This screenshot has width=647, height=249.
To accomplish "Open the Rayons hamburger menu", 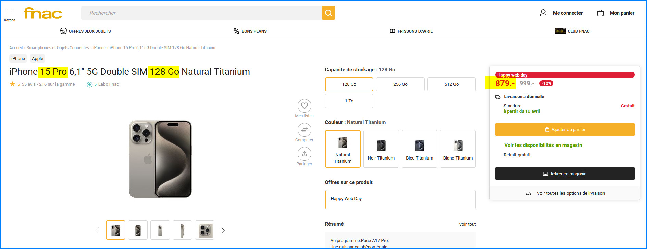I will click(x=10, y=14).
